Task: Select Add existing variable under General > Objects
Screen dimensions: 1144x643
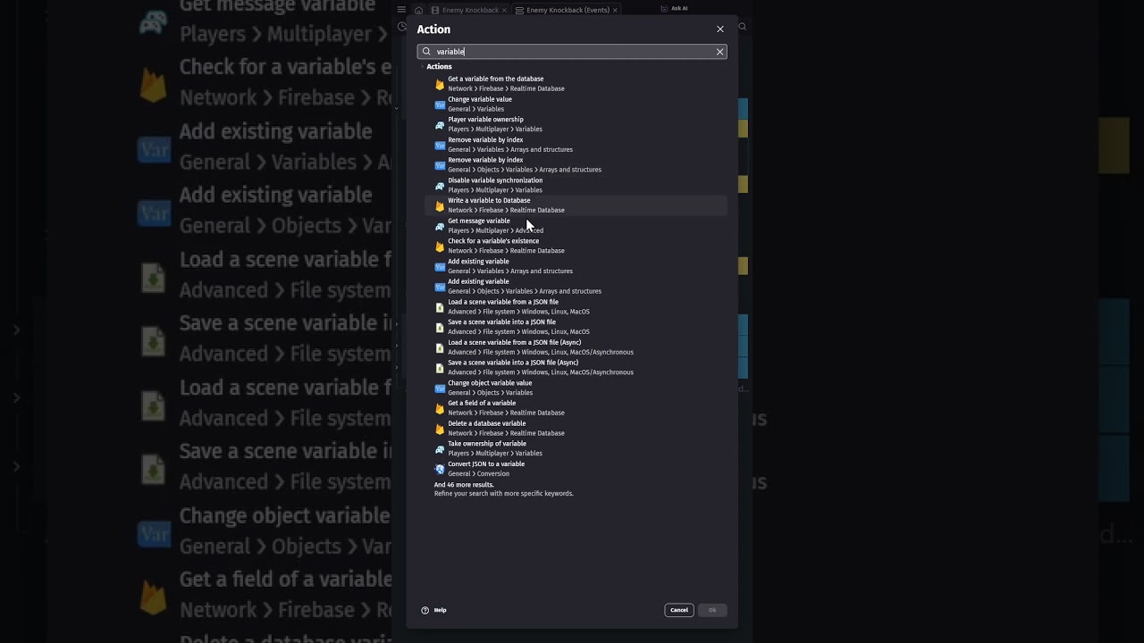Action: click(576, 287)
